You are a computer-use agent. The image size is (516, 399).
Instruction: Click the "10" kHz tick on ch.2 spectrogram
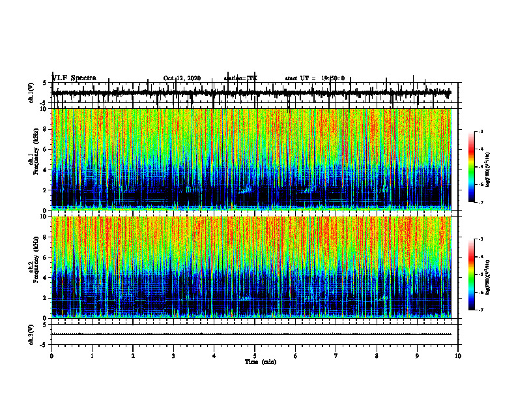point(44,216)
